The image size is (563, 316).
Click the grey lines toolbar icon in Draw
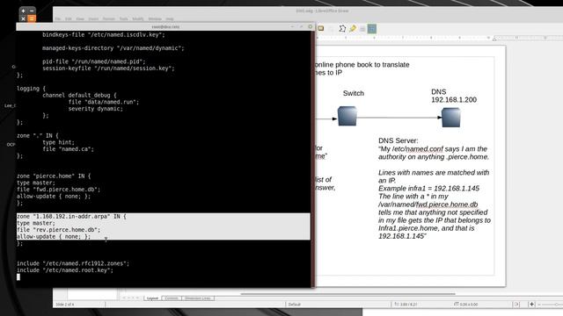pos(362,29)
